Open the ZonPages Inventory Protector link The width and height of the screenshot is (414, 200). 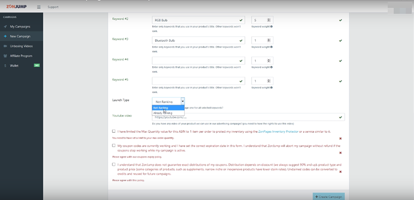(278, 131)
